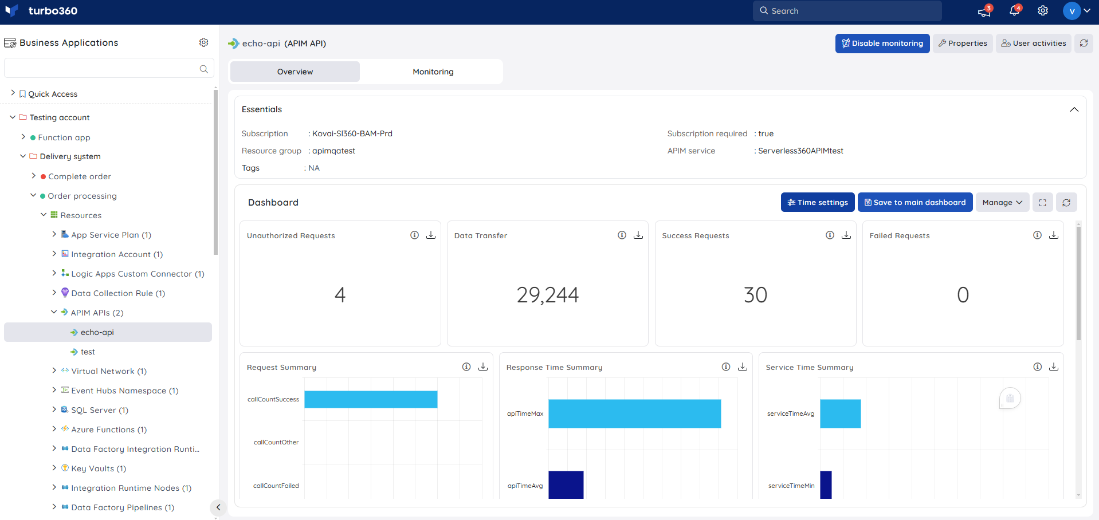The image size is (1099, 520).
Task: Show info for Service Time Summary
Action: 1037,367
